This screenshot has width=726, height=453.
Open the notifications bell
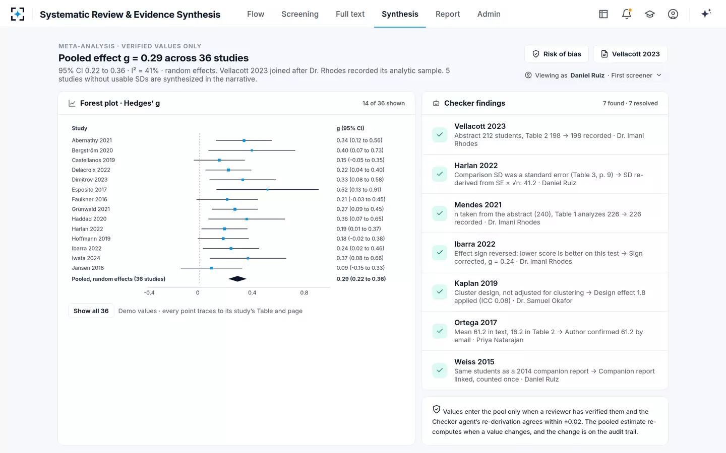(x=627, y=14)
